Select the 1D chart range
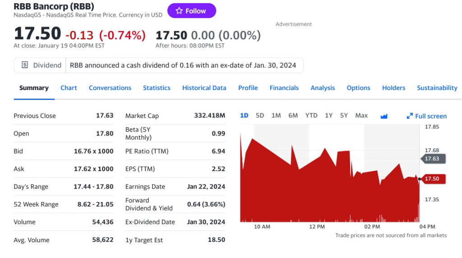462x258 pixels. [x=244, y=116]
